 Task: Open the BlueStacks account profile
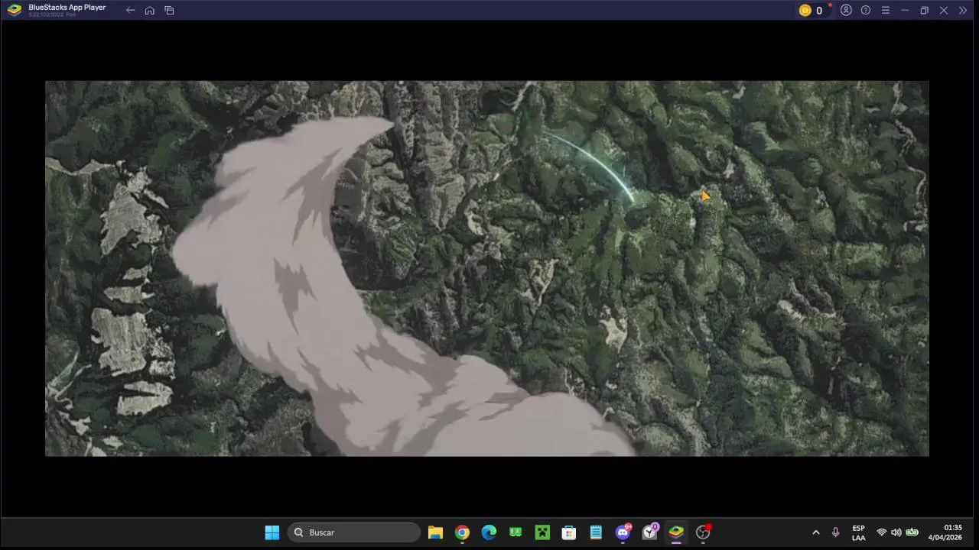click(846, 11)
